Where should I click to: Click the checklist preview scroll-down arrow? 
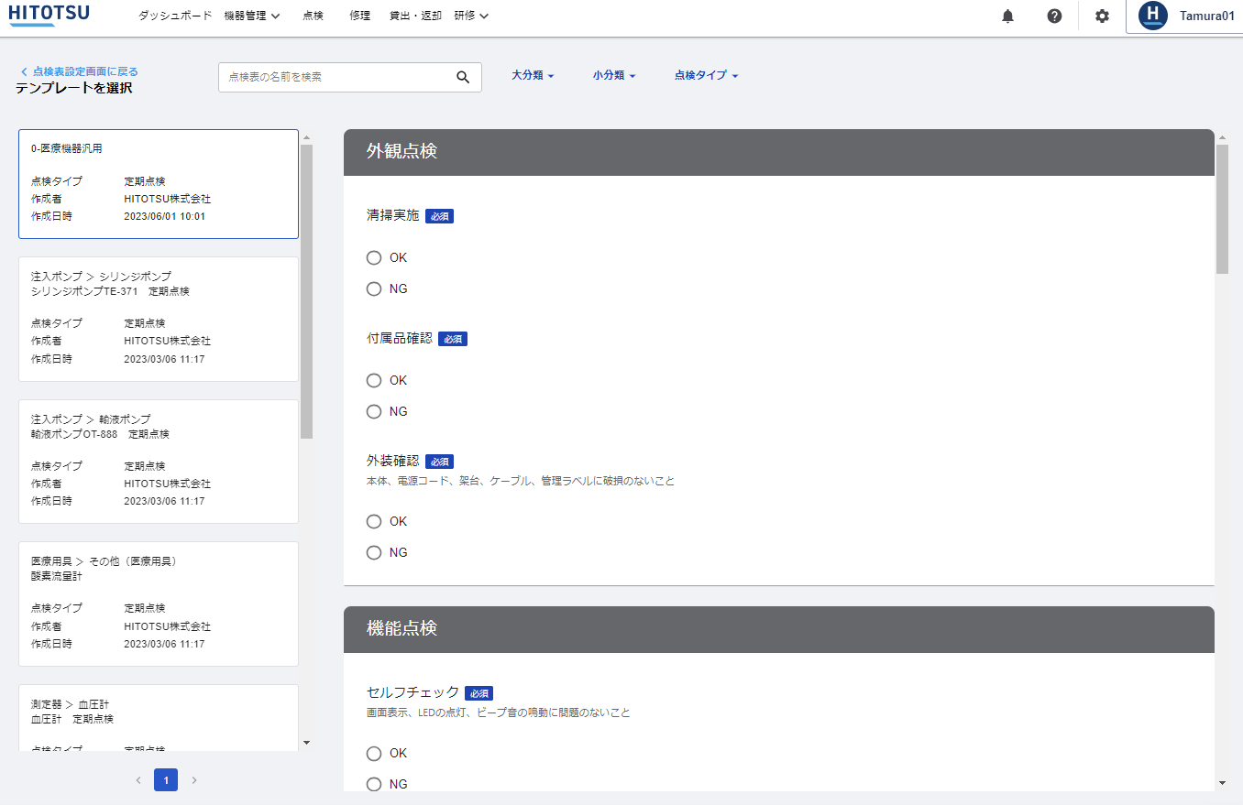pos(1222,783)
